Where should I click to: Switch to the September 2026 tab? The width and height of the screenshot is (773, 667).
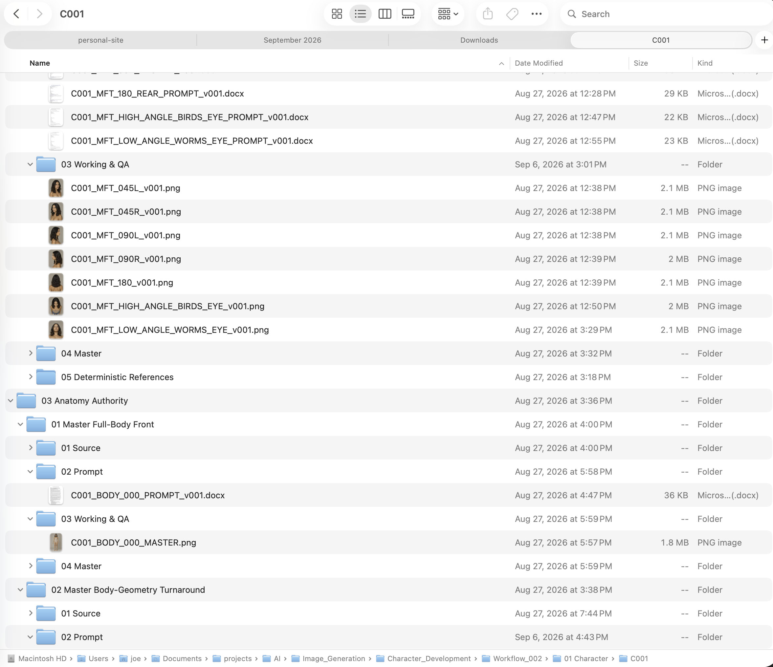293,40
